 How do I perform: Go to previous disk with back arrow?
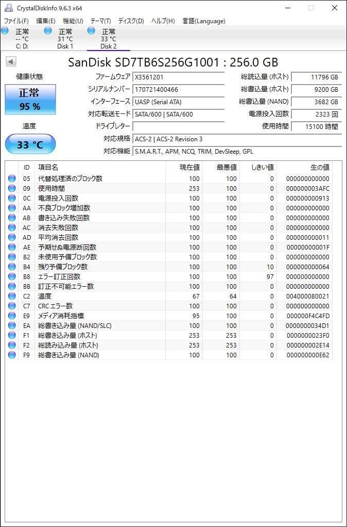pyautogui.click(x=11, y=61)
